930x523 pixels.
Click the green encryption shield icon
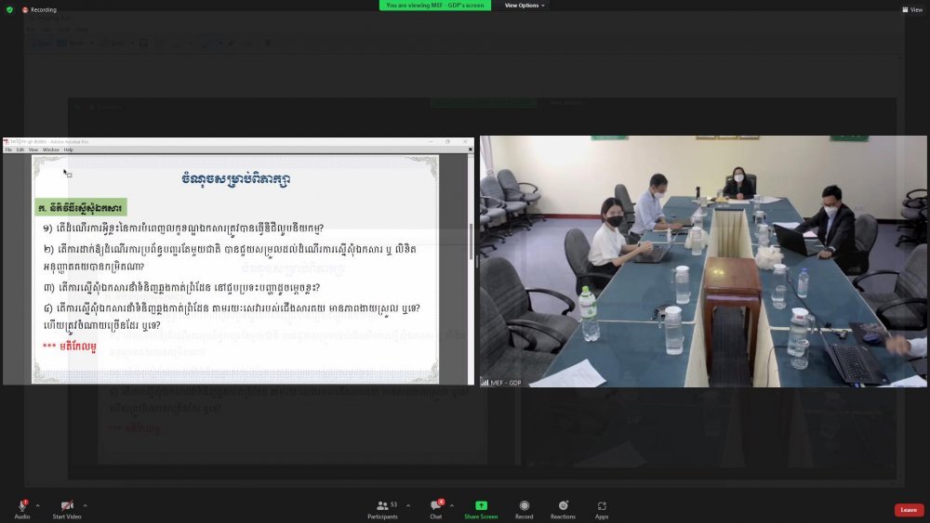(10, 9)
